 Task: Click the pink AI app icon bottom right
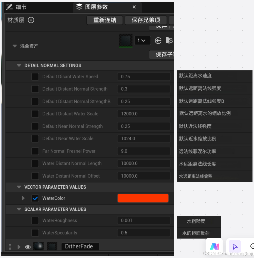[214, 246]
